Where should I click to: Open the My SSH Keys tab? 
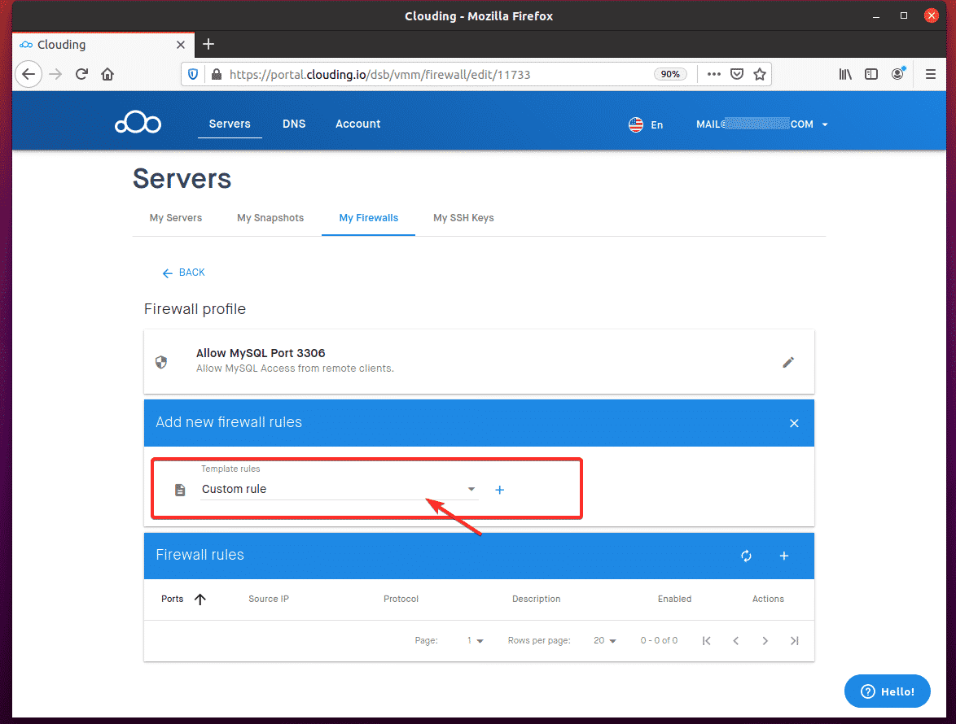pyautogui.click(x=463, y=218)
